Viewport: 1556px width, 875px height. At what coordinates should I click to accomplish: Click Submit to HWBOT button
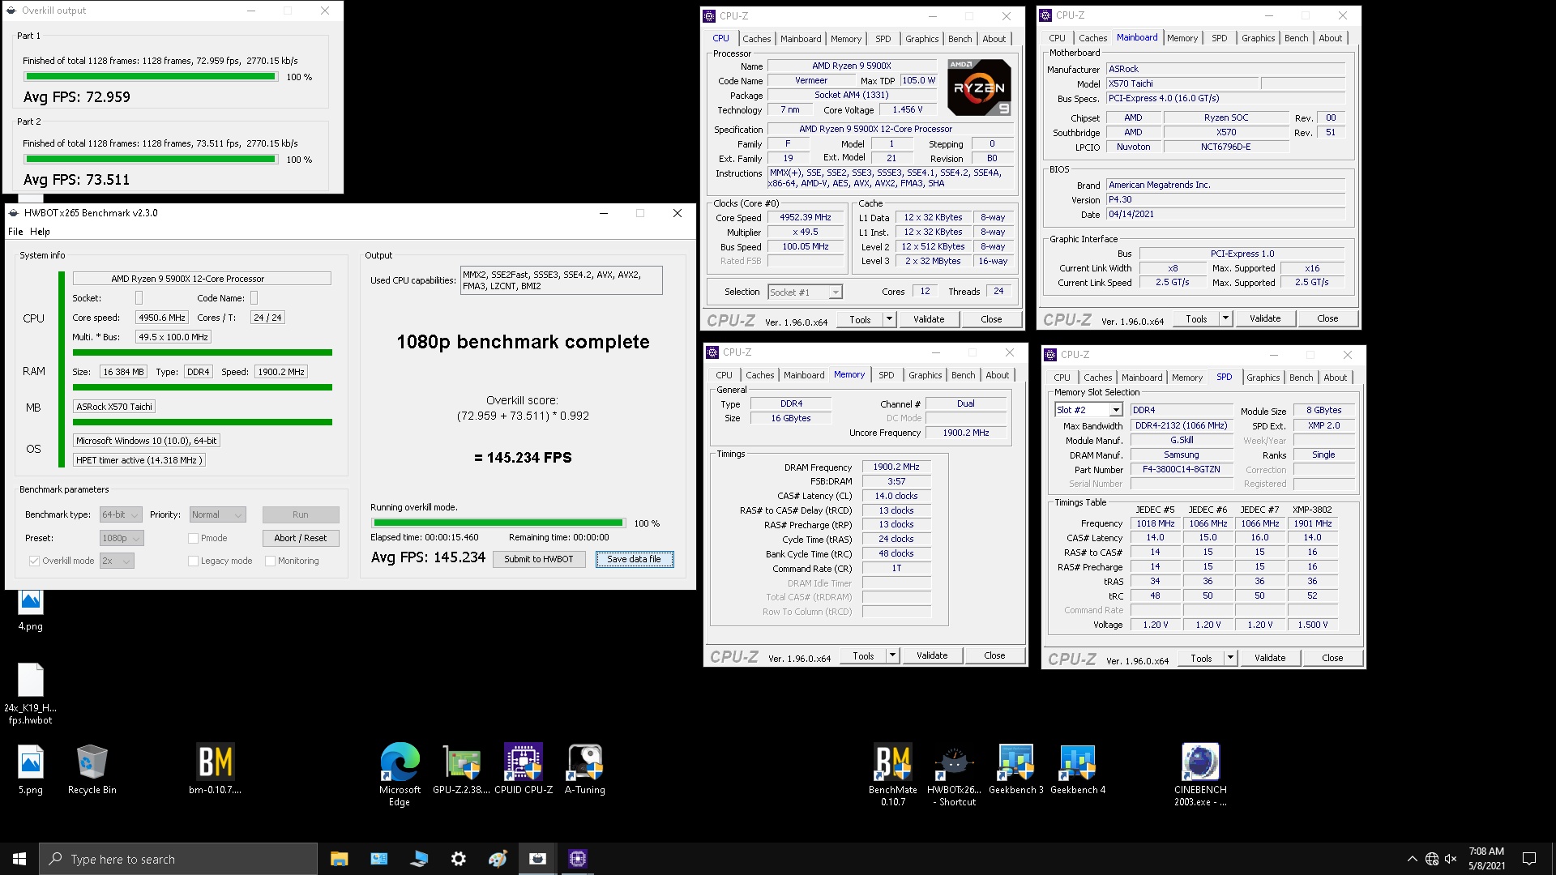pyautogui.click(x=539, y=559)
